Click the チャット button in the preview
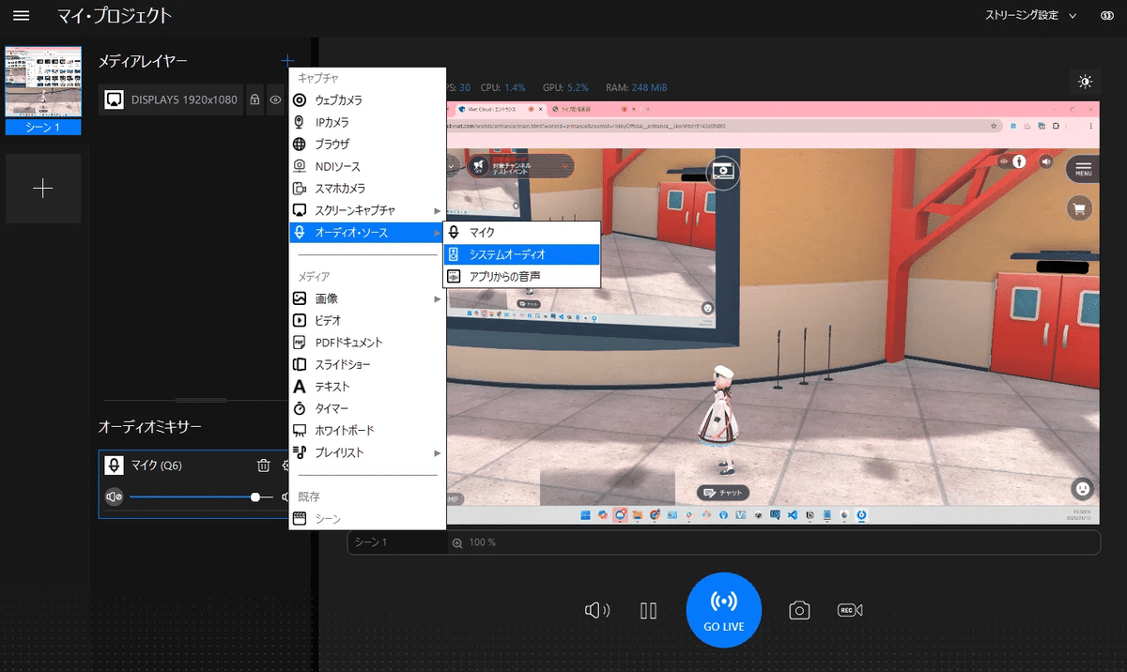The width and height of the screenshot is (1127, 672). click(723, 493)
